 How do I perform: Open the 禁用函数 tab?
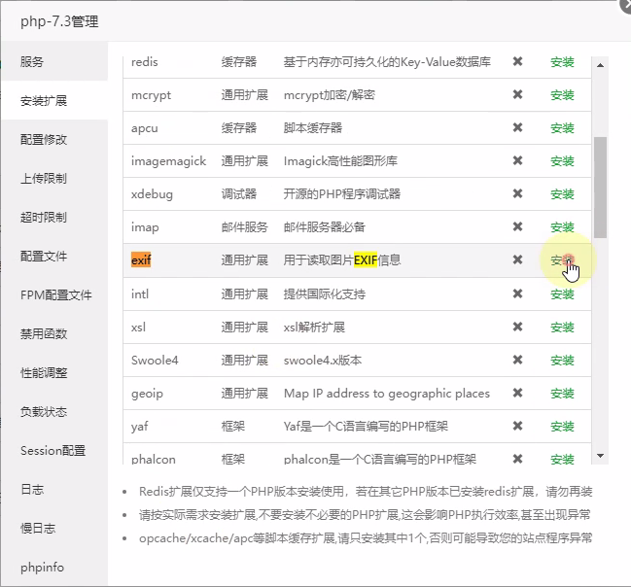pos(54,333)
